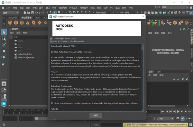Save the scene using floppy icon
Image resolution: width=193 pixels, height=127 pixels.
point(32,13)
